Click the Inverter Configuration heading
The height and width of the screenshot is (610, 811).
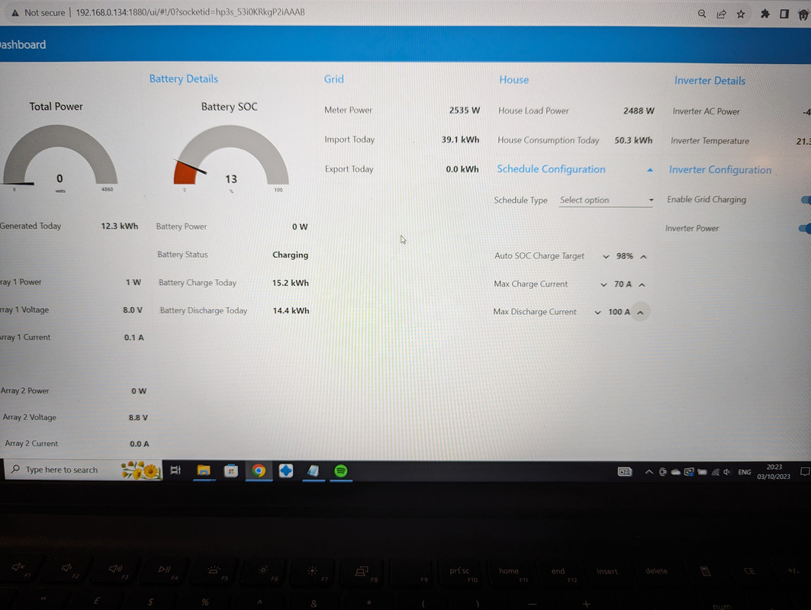tap(720, 169)
